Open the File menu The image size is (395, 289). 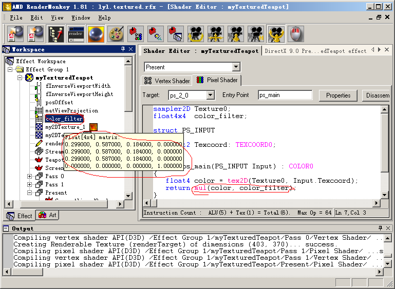(x=16, y=17)
